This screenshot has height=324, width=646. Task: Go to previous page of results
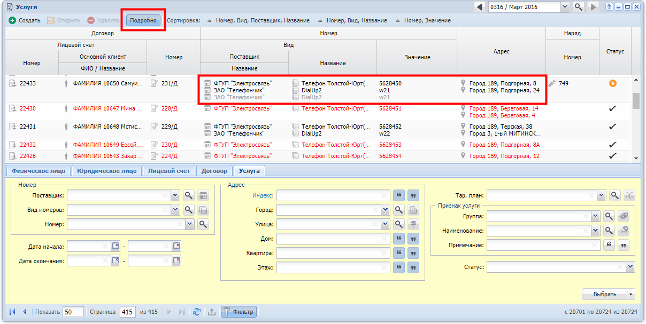[24, 312]
